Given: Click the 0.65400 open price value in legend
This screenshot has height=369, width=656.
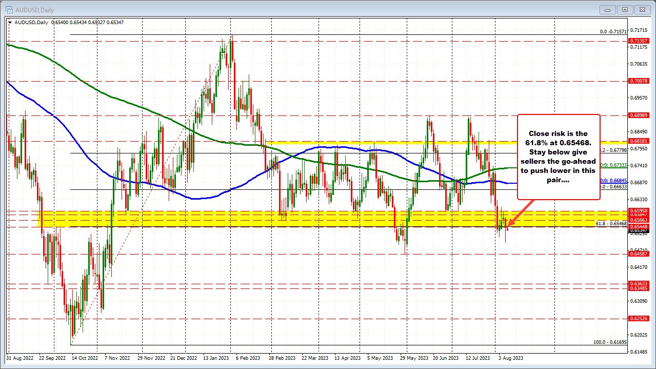Looking at the screenshot, I should [61, 22].
